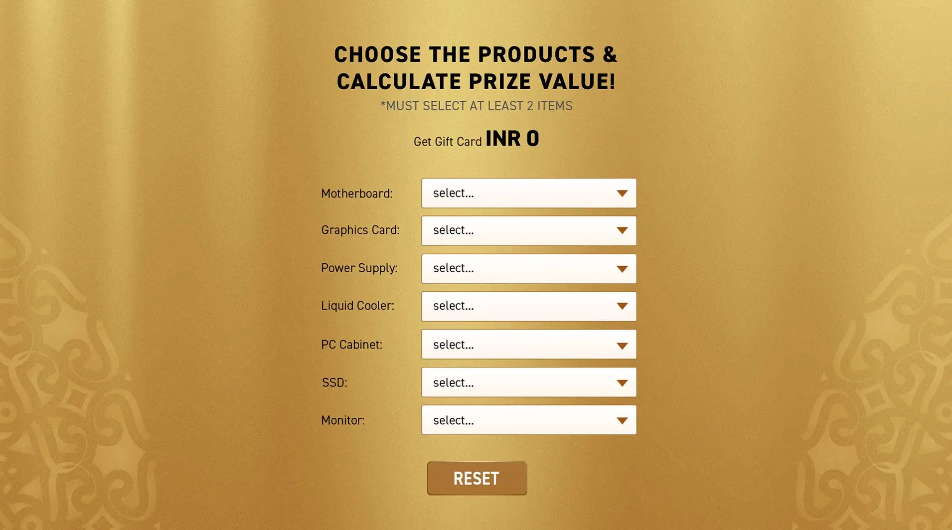This screenshot has height=530, width=952.
Task: Click the Motherboard dropdown arrow icon
Action: tap(622, 193)
